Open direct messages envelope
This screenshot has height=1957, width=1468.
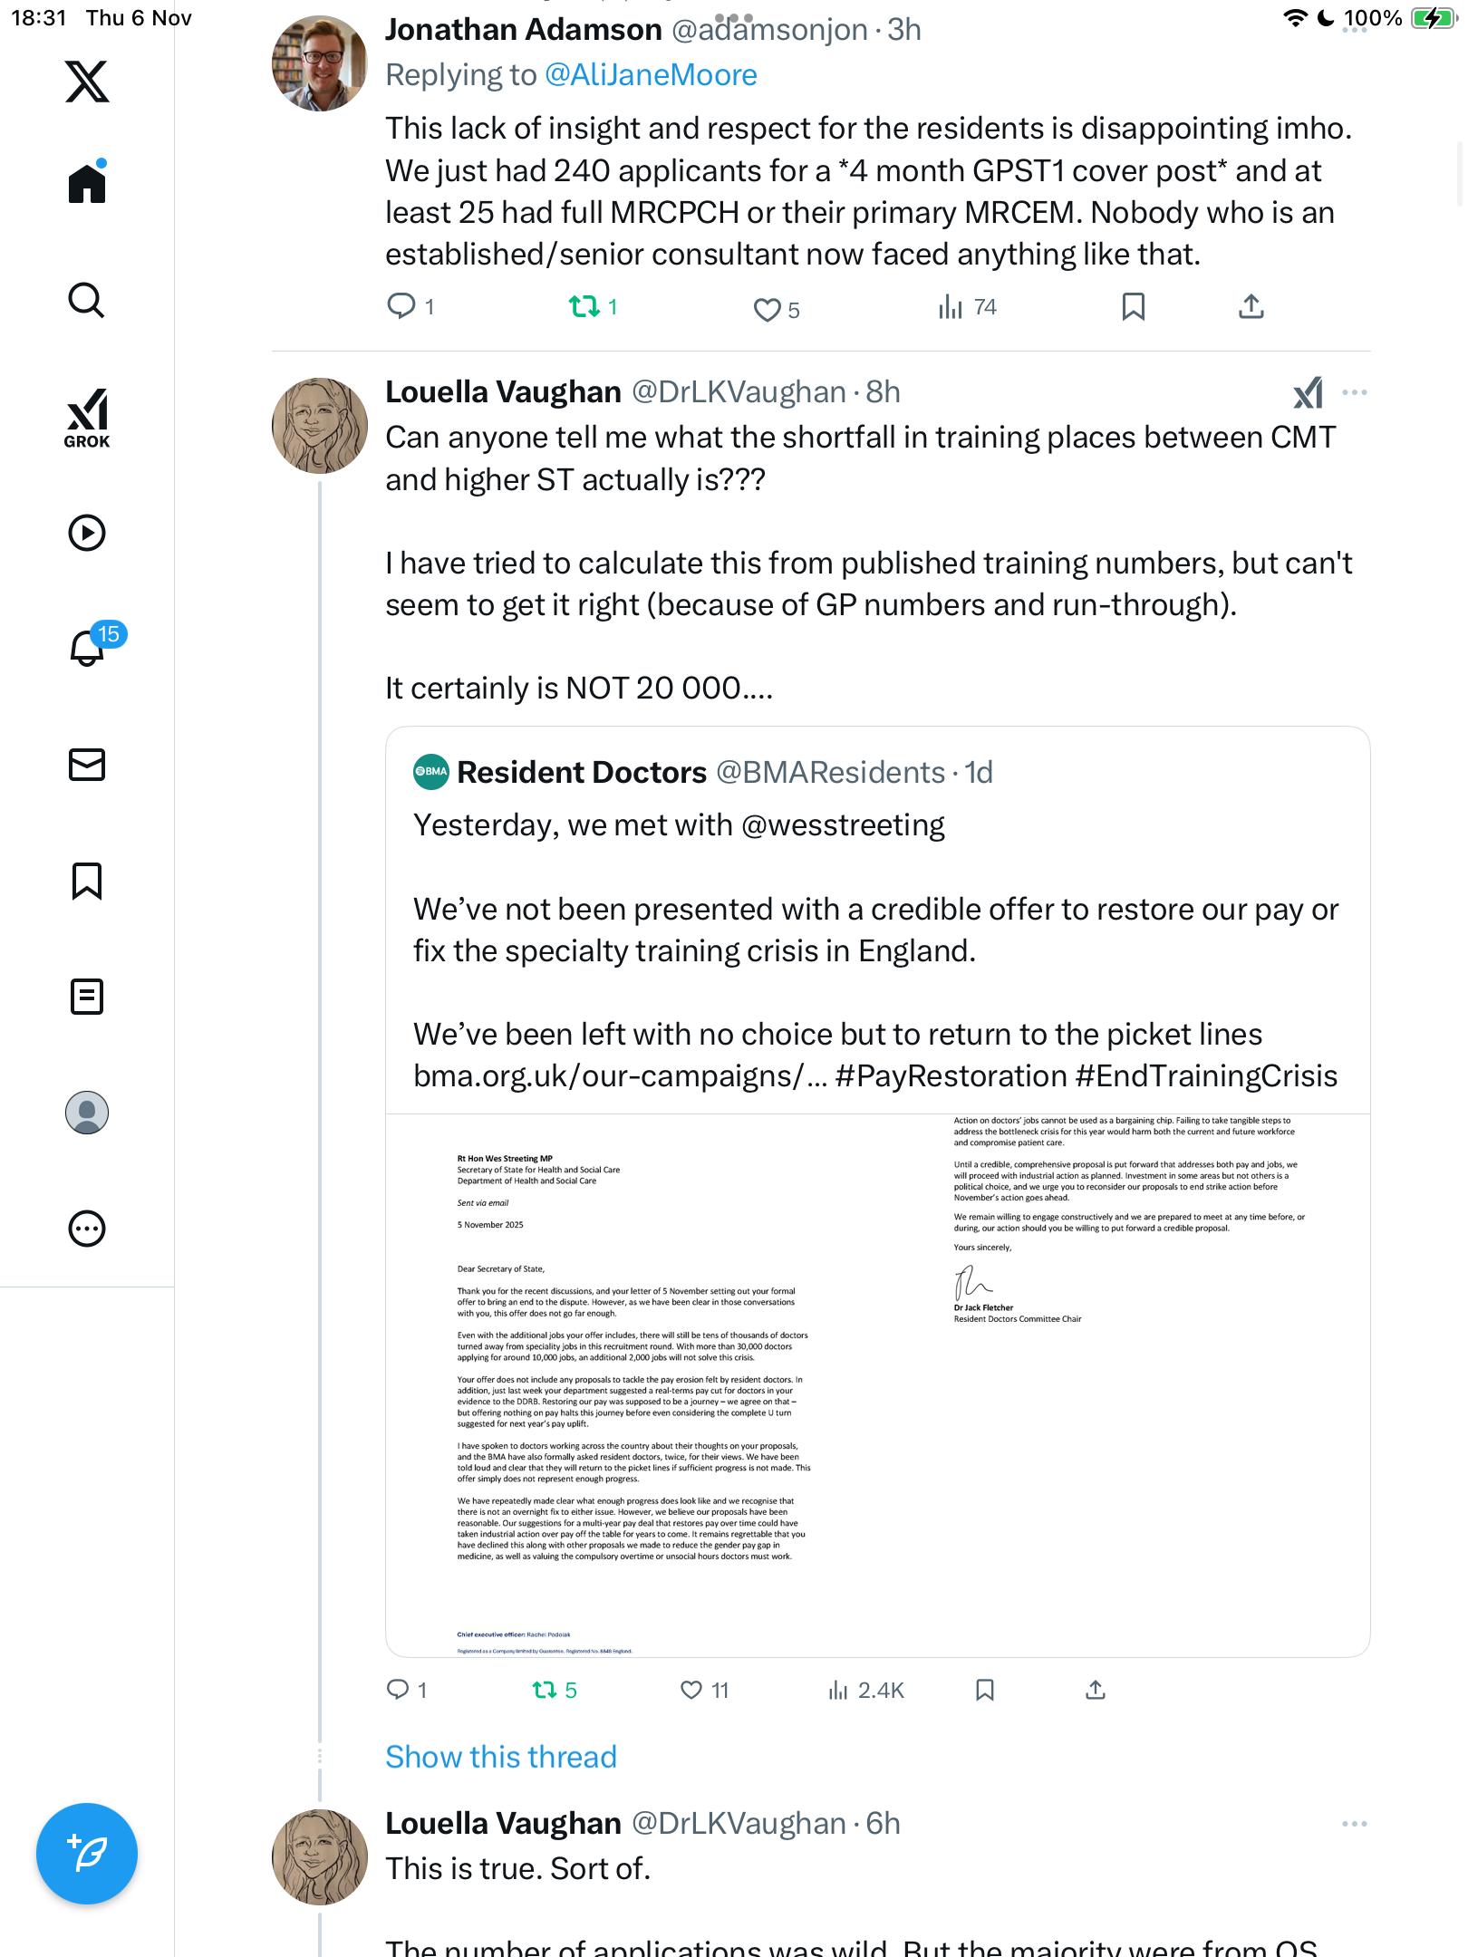pos(87,765)
